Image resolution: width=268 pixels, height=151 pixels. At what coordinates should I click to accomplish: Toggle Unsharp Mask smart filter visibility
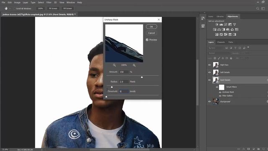click(220, 92)
